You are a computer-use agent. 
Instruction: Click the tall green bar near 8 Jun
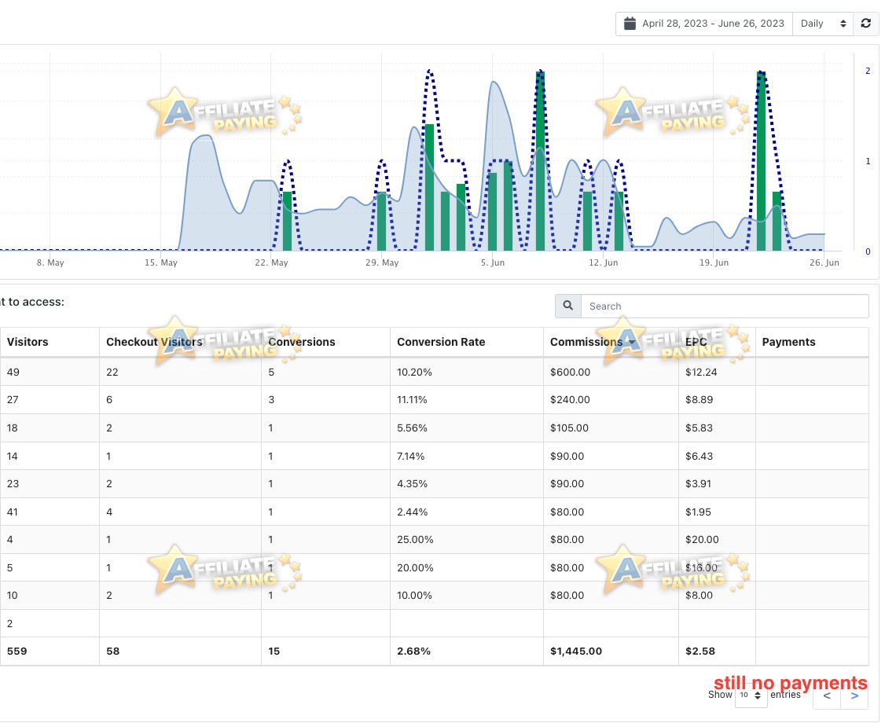click(540, 161)
